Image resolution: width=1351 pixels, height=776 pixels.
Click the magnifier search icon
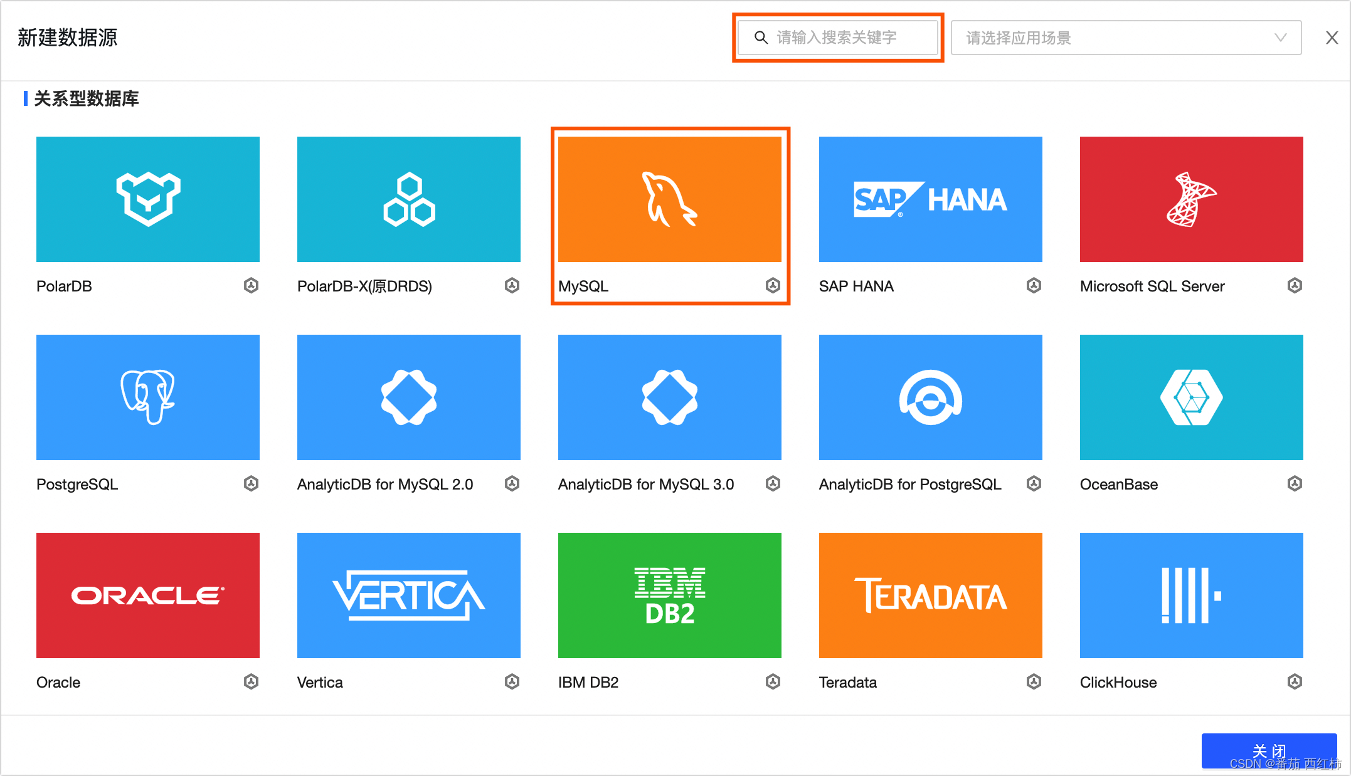coord(761,38)
